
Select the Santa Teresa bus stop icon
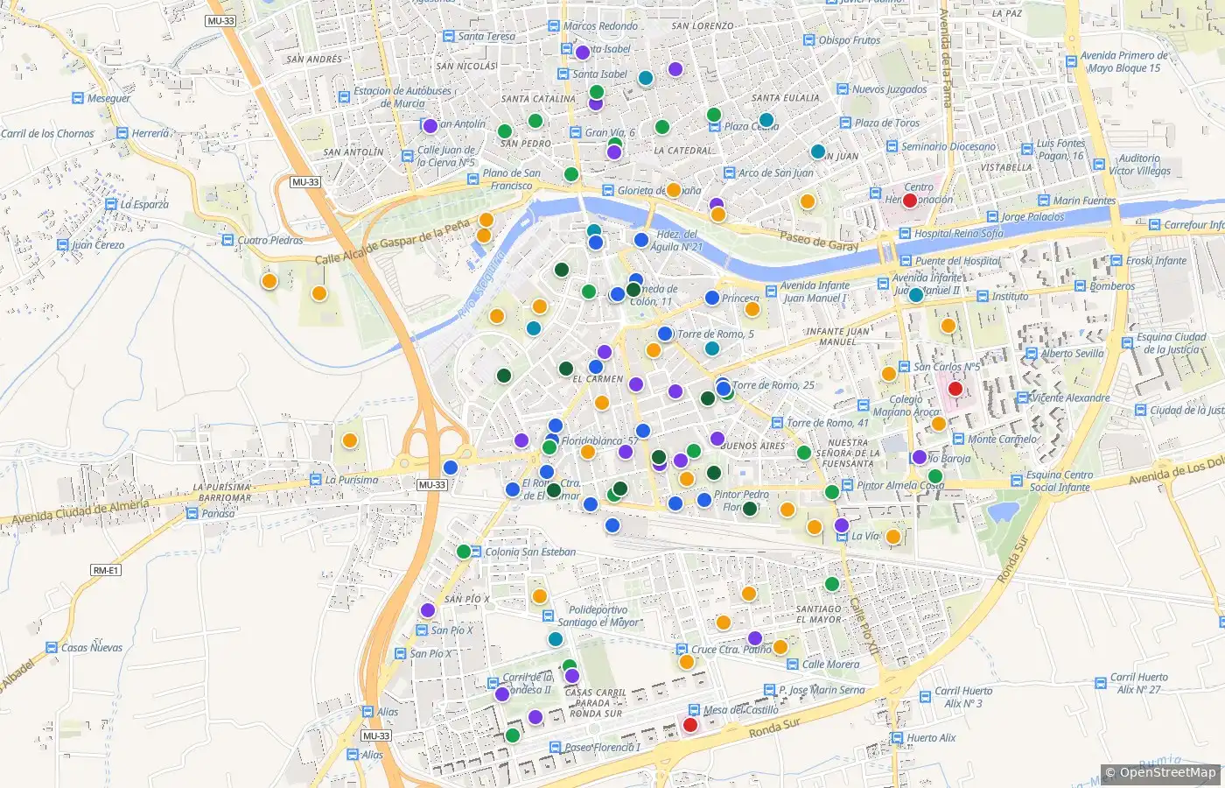pos(449,37)
